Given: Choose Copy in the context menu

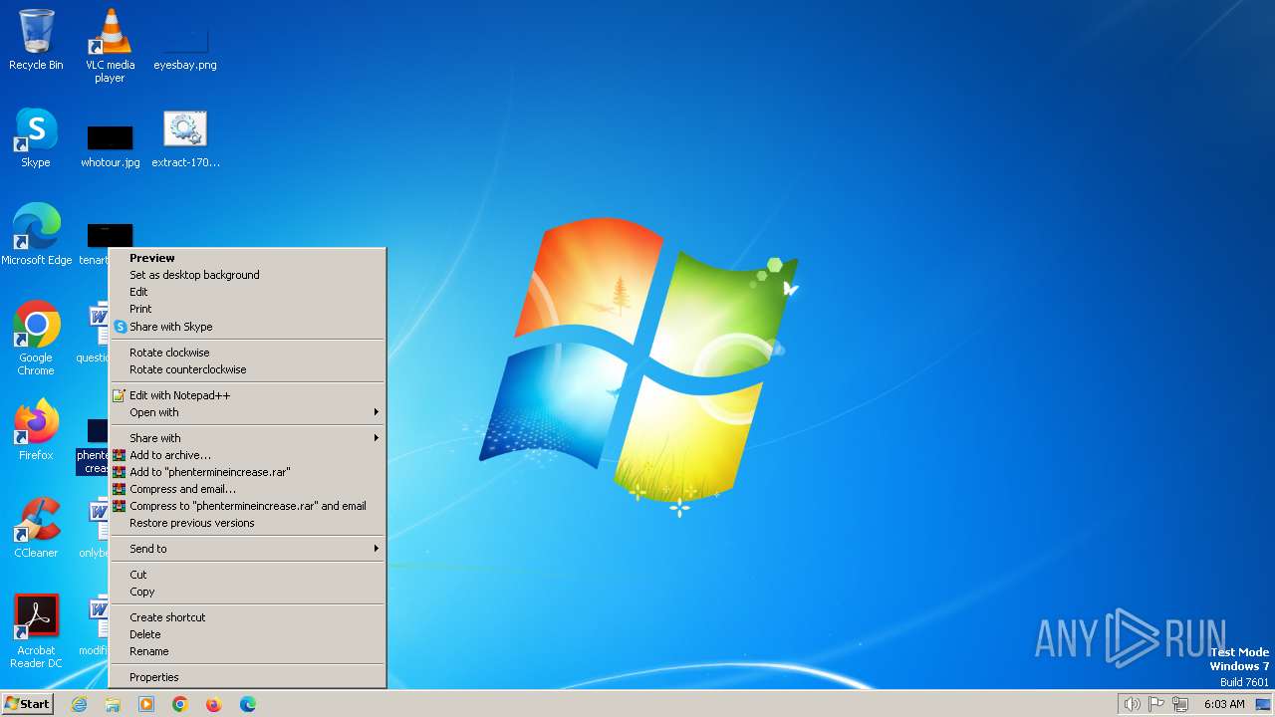Looking at the screenshot, I should [x=247, y=592].
